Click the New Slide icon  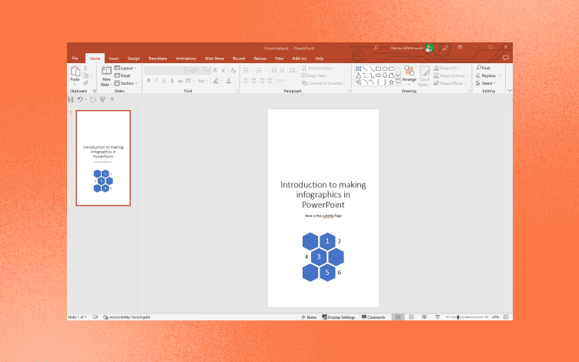click(106, 71)
